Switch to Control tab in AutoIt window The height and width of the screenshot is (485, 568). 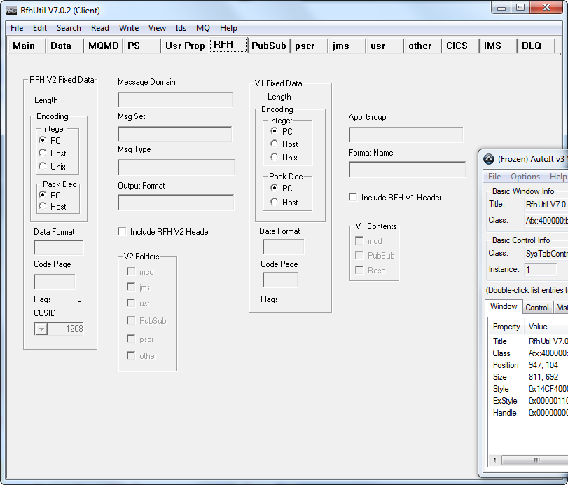(537, 308)
